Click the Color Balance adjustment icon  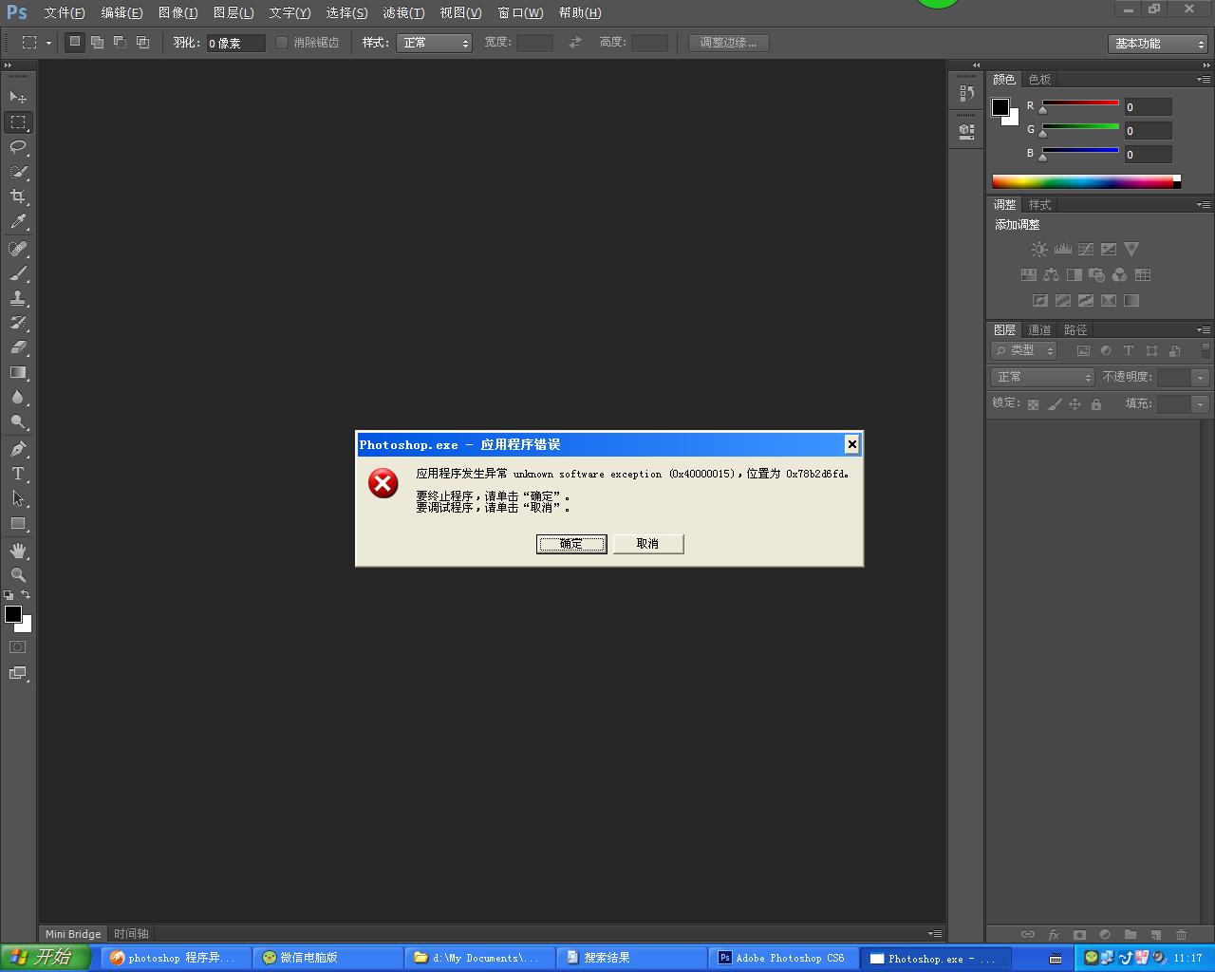click(1051, 275)
